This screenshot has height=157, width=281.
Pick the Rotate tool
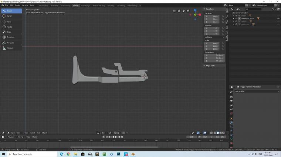click(11, 27)
